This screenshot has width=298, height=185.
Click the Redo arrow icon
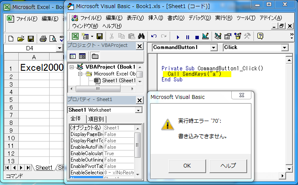point(164,36)
